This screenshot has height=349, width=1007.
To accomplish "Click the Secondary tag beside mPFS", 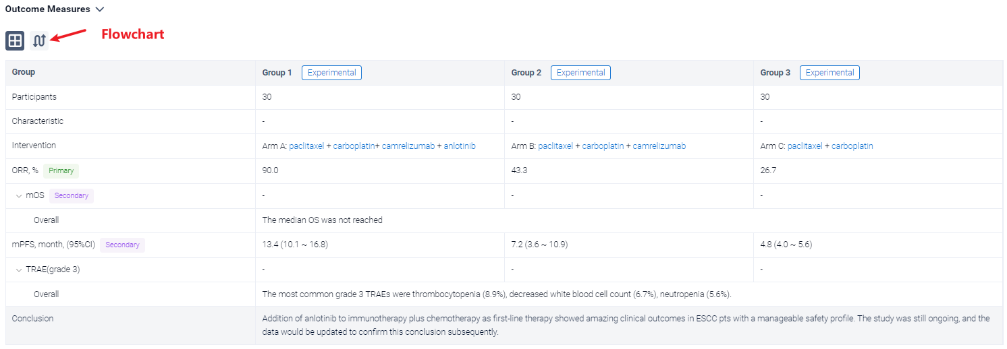I will click(x=122, y=245).
